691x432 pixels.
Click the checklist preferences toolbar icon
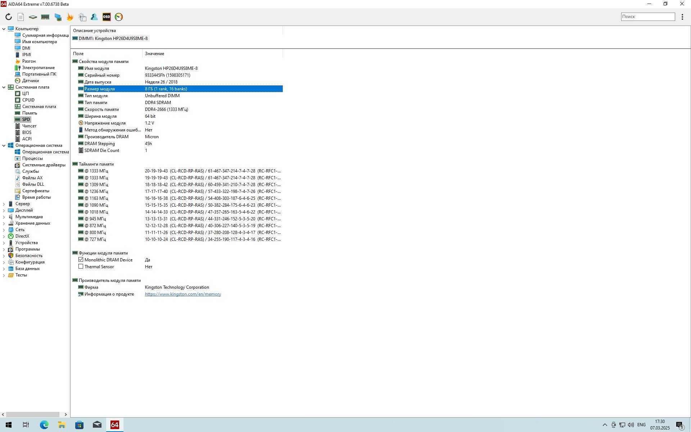tap(82, 17)
